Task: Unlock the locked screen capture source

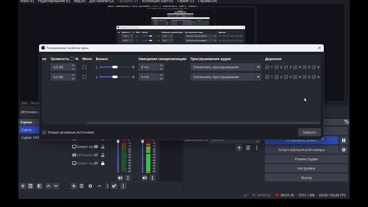Action: pyautogui.click(x=102, y=163)
